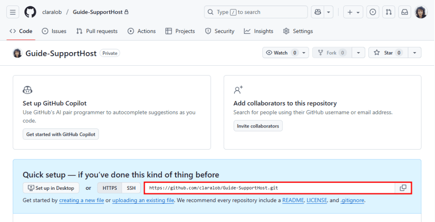Screen dimensions: 435x222
Task: Click the repository clone URL field
Action: tap(269, 188)
